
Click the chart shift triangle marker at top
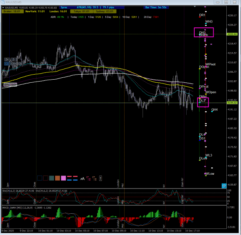pyautogui.click(x=195, y=7)
